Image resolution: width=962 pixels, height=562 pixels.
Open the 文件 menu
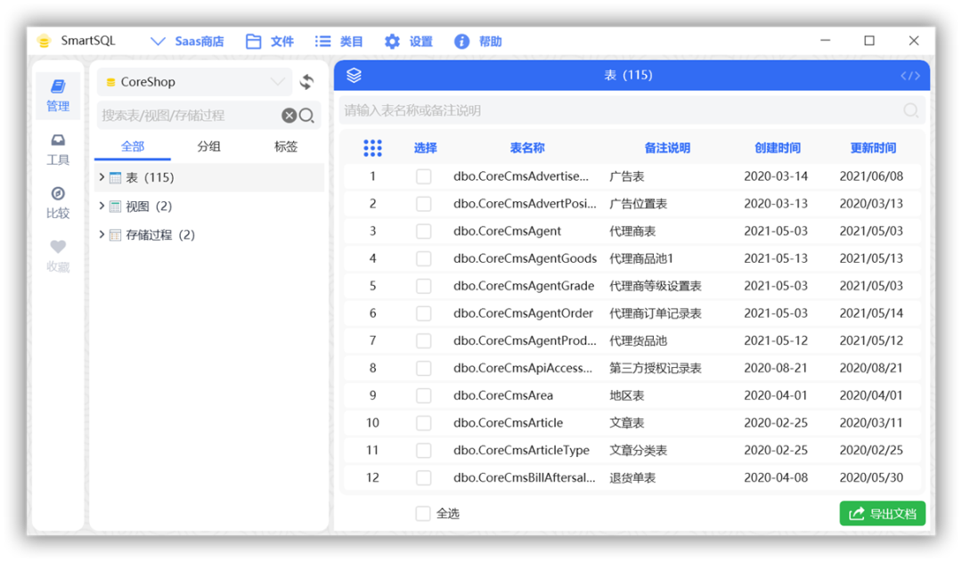pos(270,42)
